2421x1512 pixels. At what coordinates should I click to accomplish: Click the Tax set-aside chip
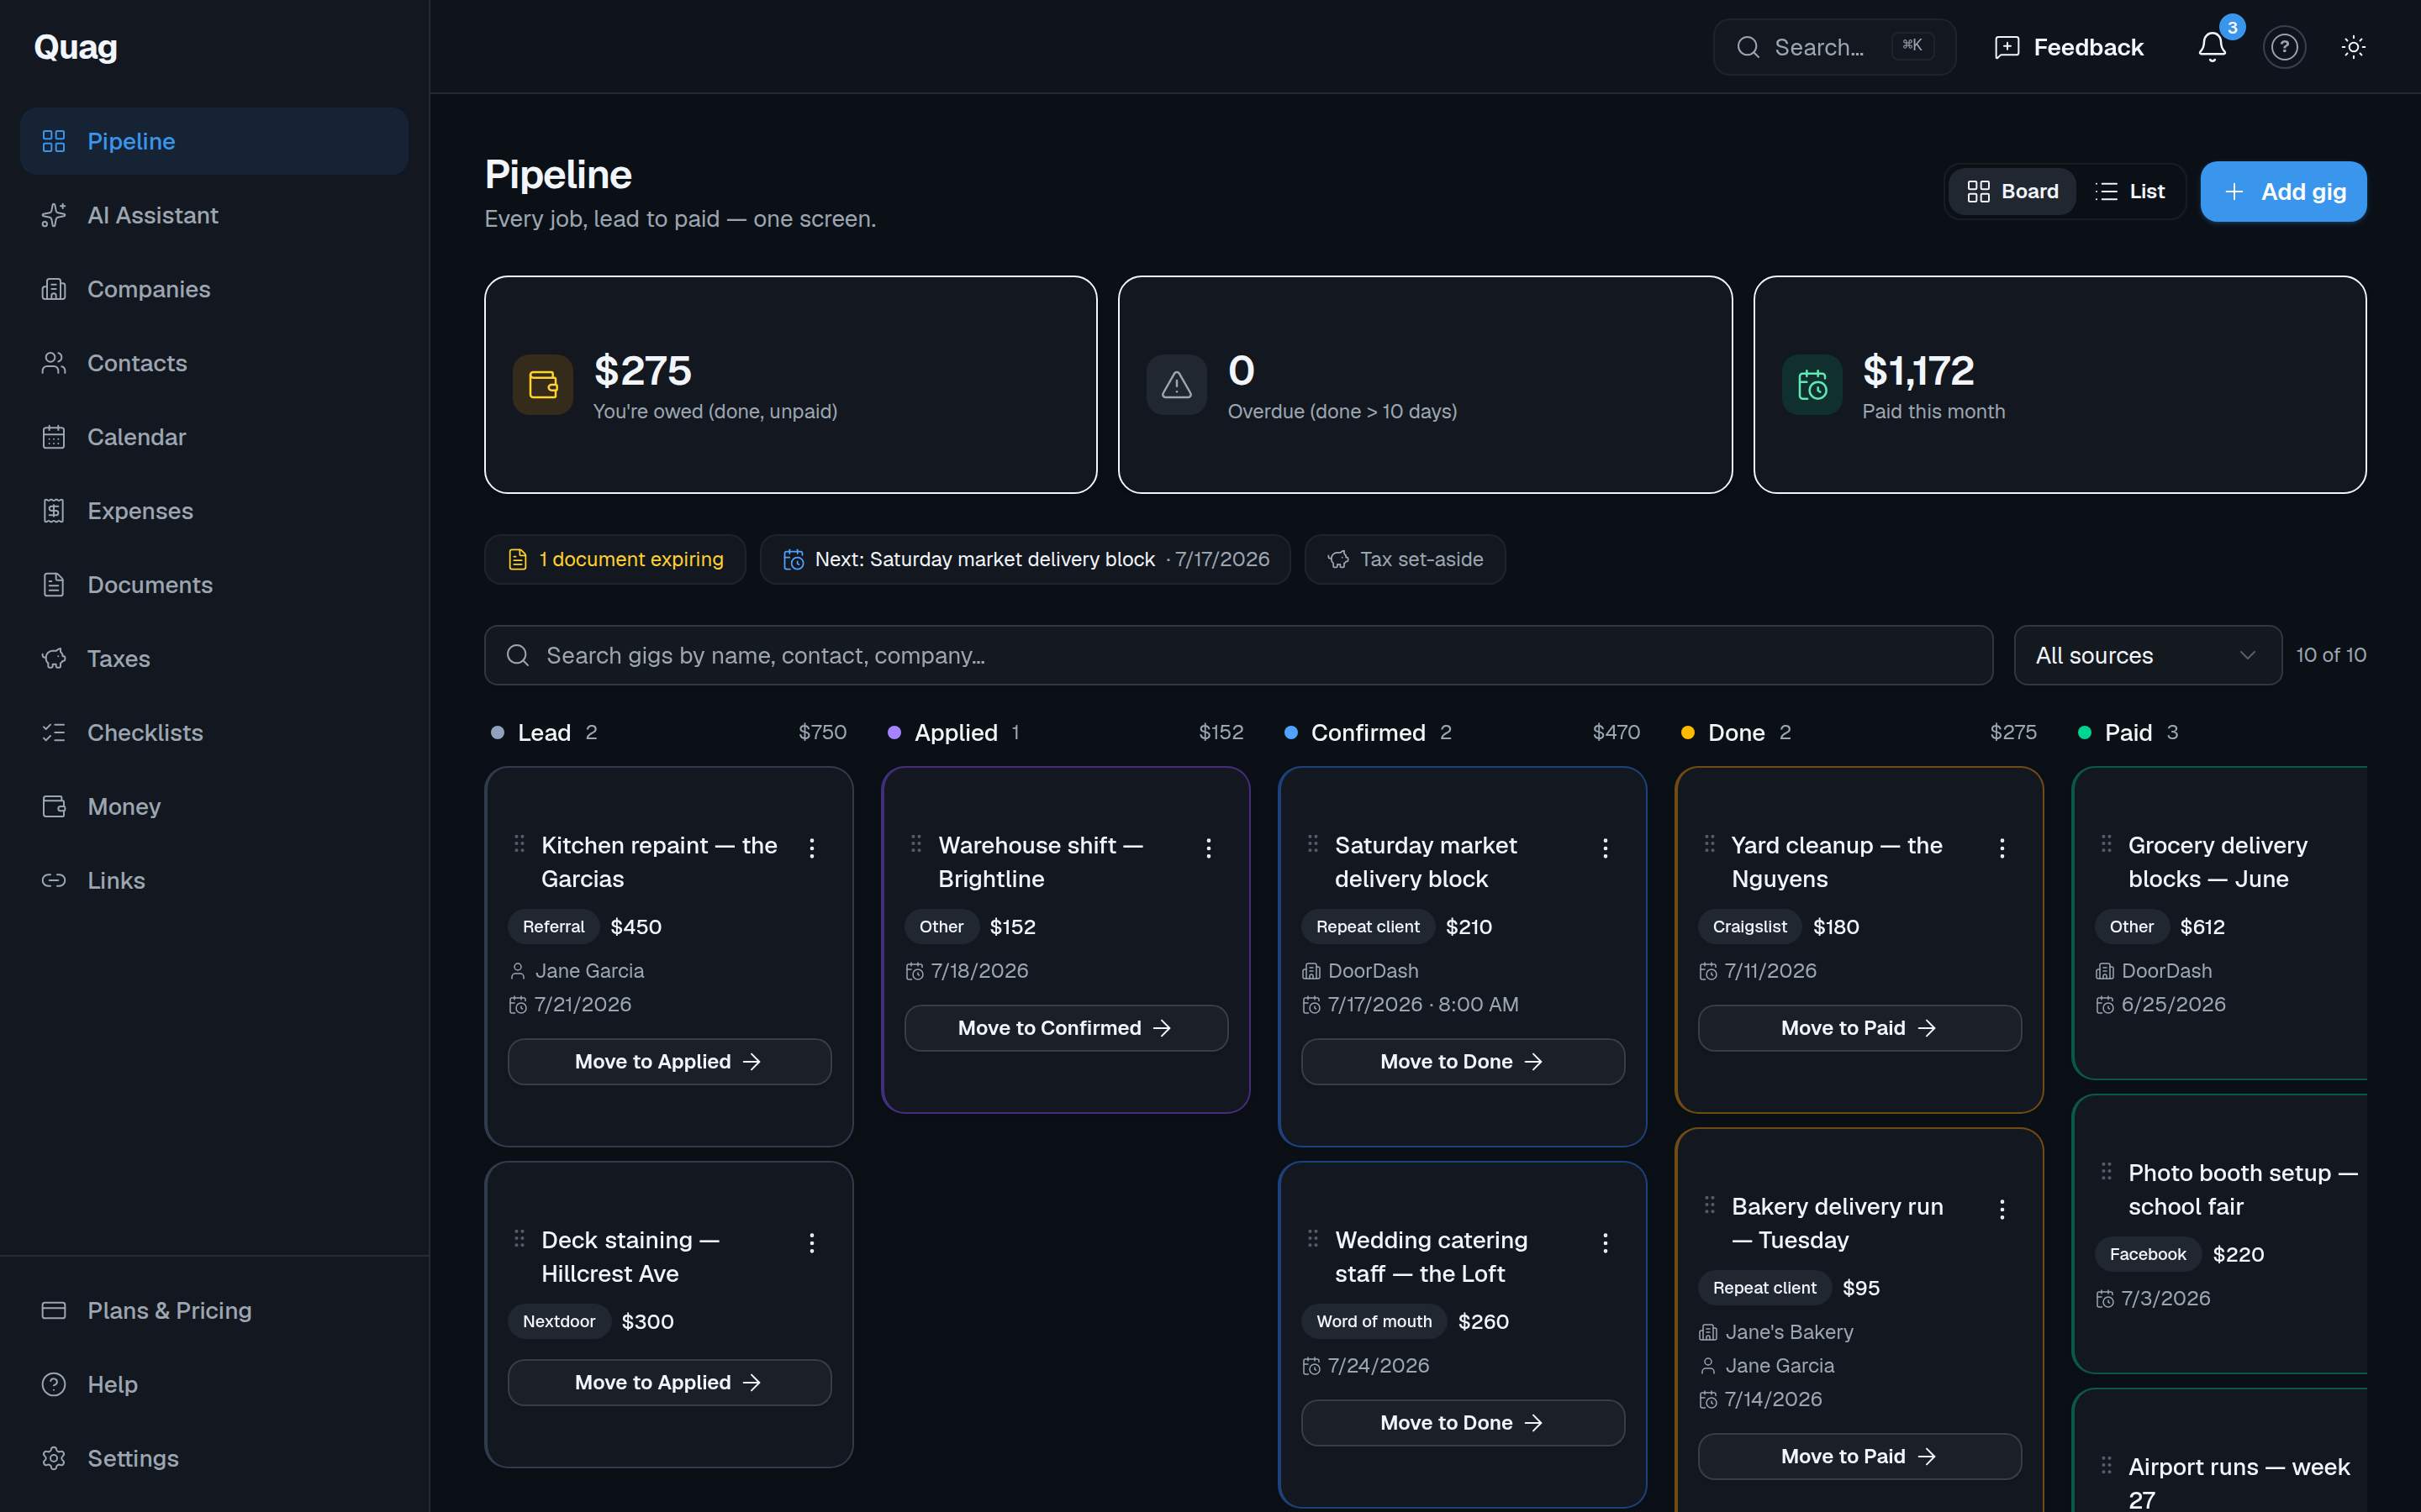(x=1405, y=559)
